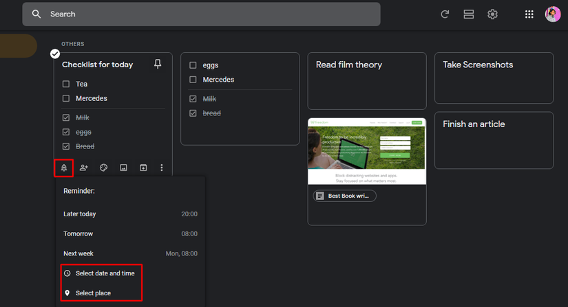The image size is (568, 307).
Task: Uncheck Milk in the untitled list note
Action: tap(193, 99)
